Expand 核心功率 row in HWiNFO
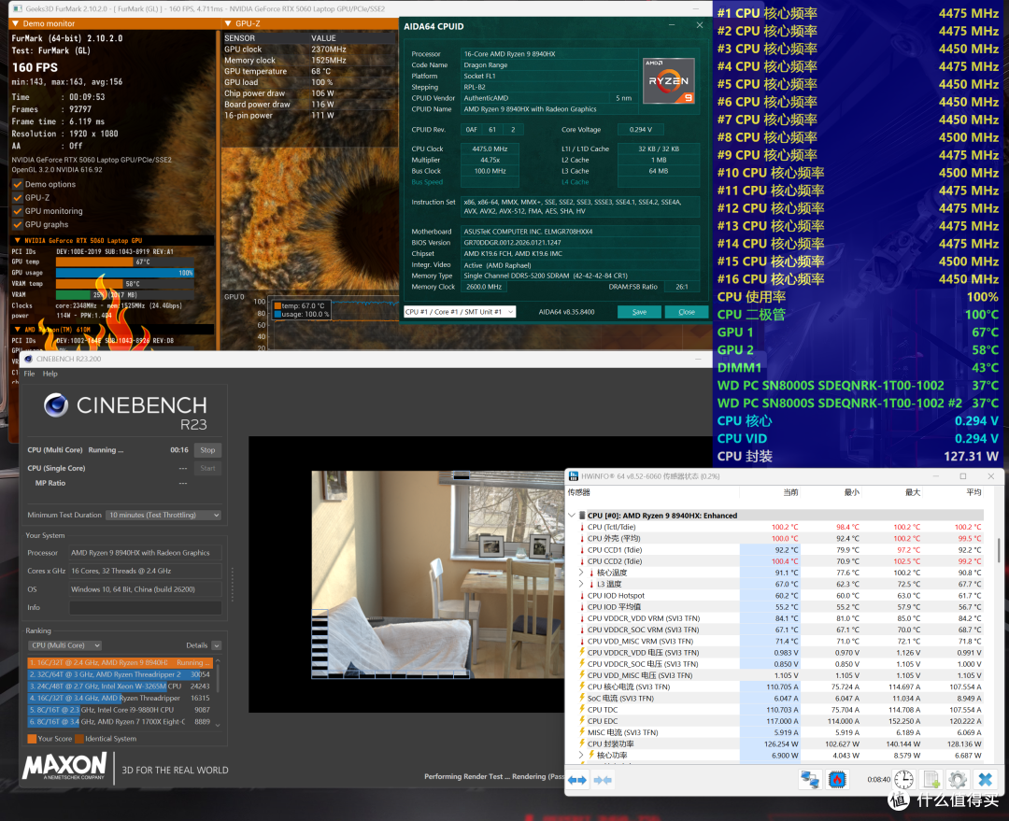The width and height of the screenshot is (1009, 821). 581,756
